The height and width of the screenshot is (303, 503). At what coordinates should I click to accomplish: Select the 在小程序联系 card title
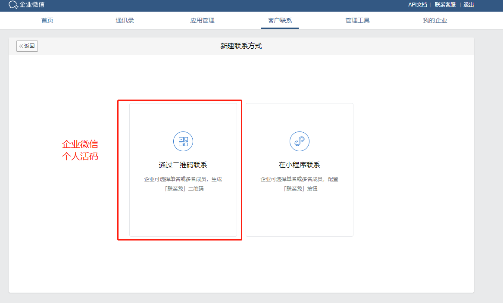[x=299, y=165]
